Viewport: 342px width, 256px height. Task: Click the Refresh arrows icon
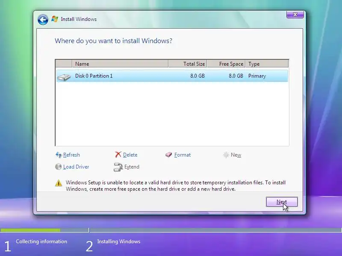(59, 155)
